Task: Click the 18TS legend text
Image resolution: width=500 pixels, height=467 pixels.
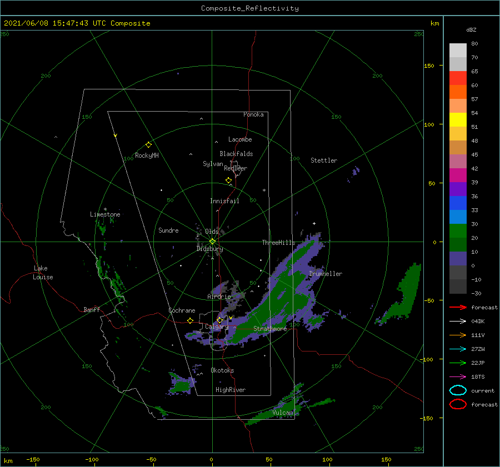Action: (x=478, y=377)
